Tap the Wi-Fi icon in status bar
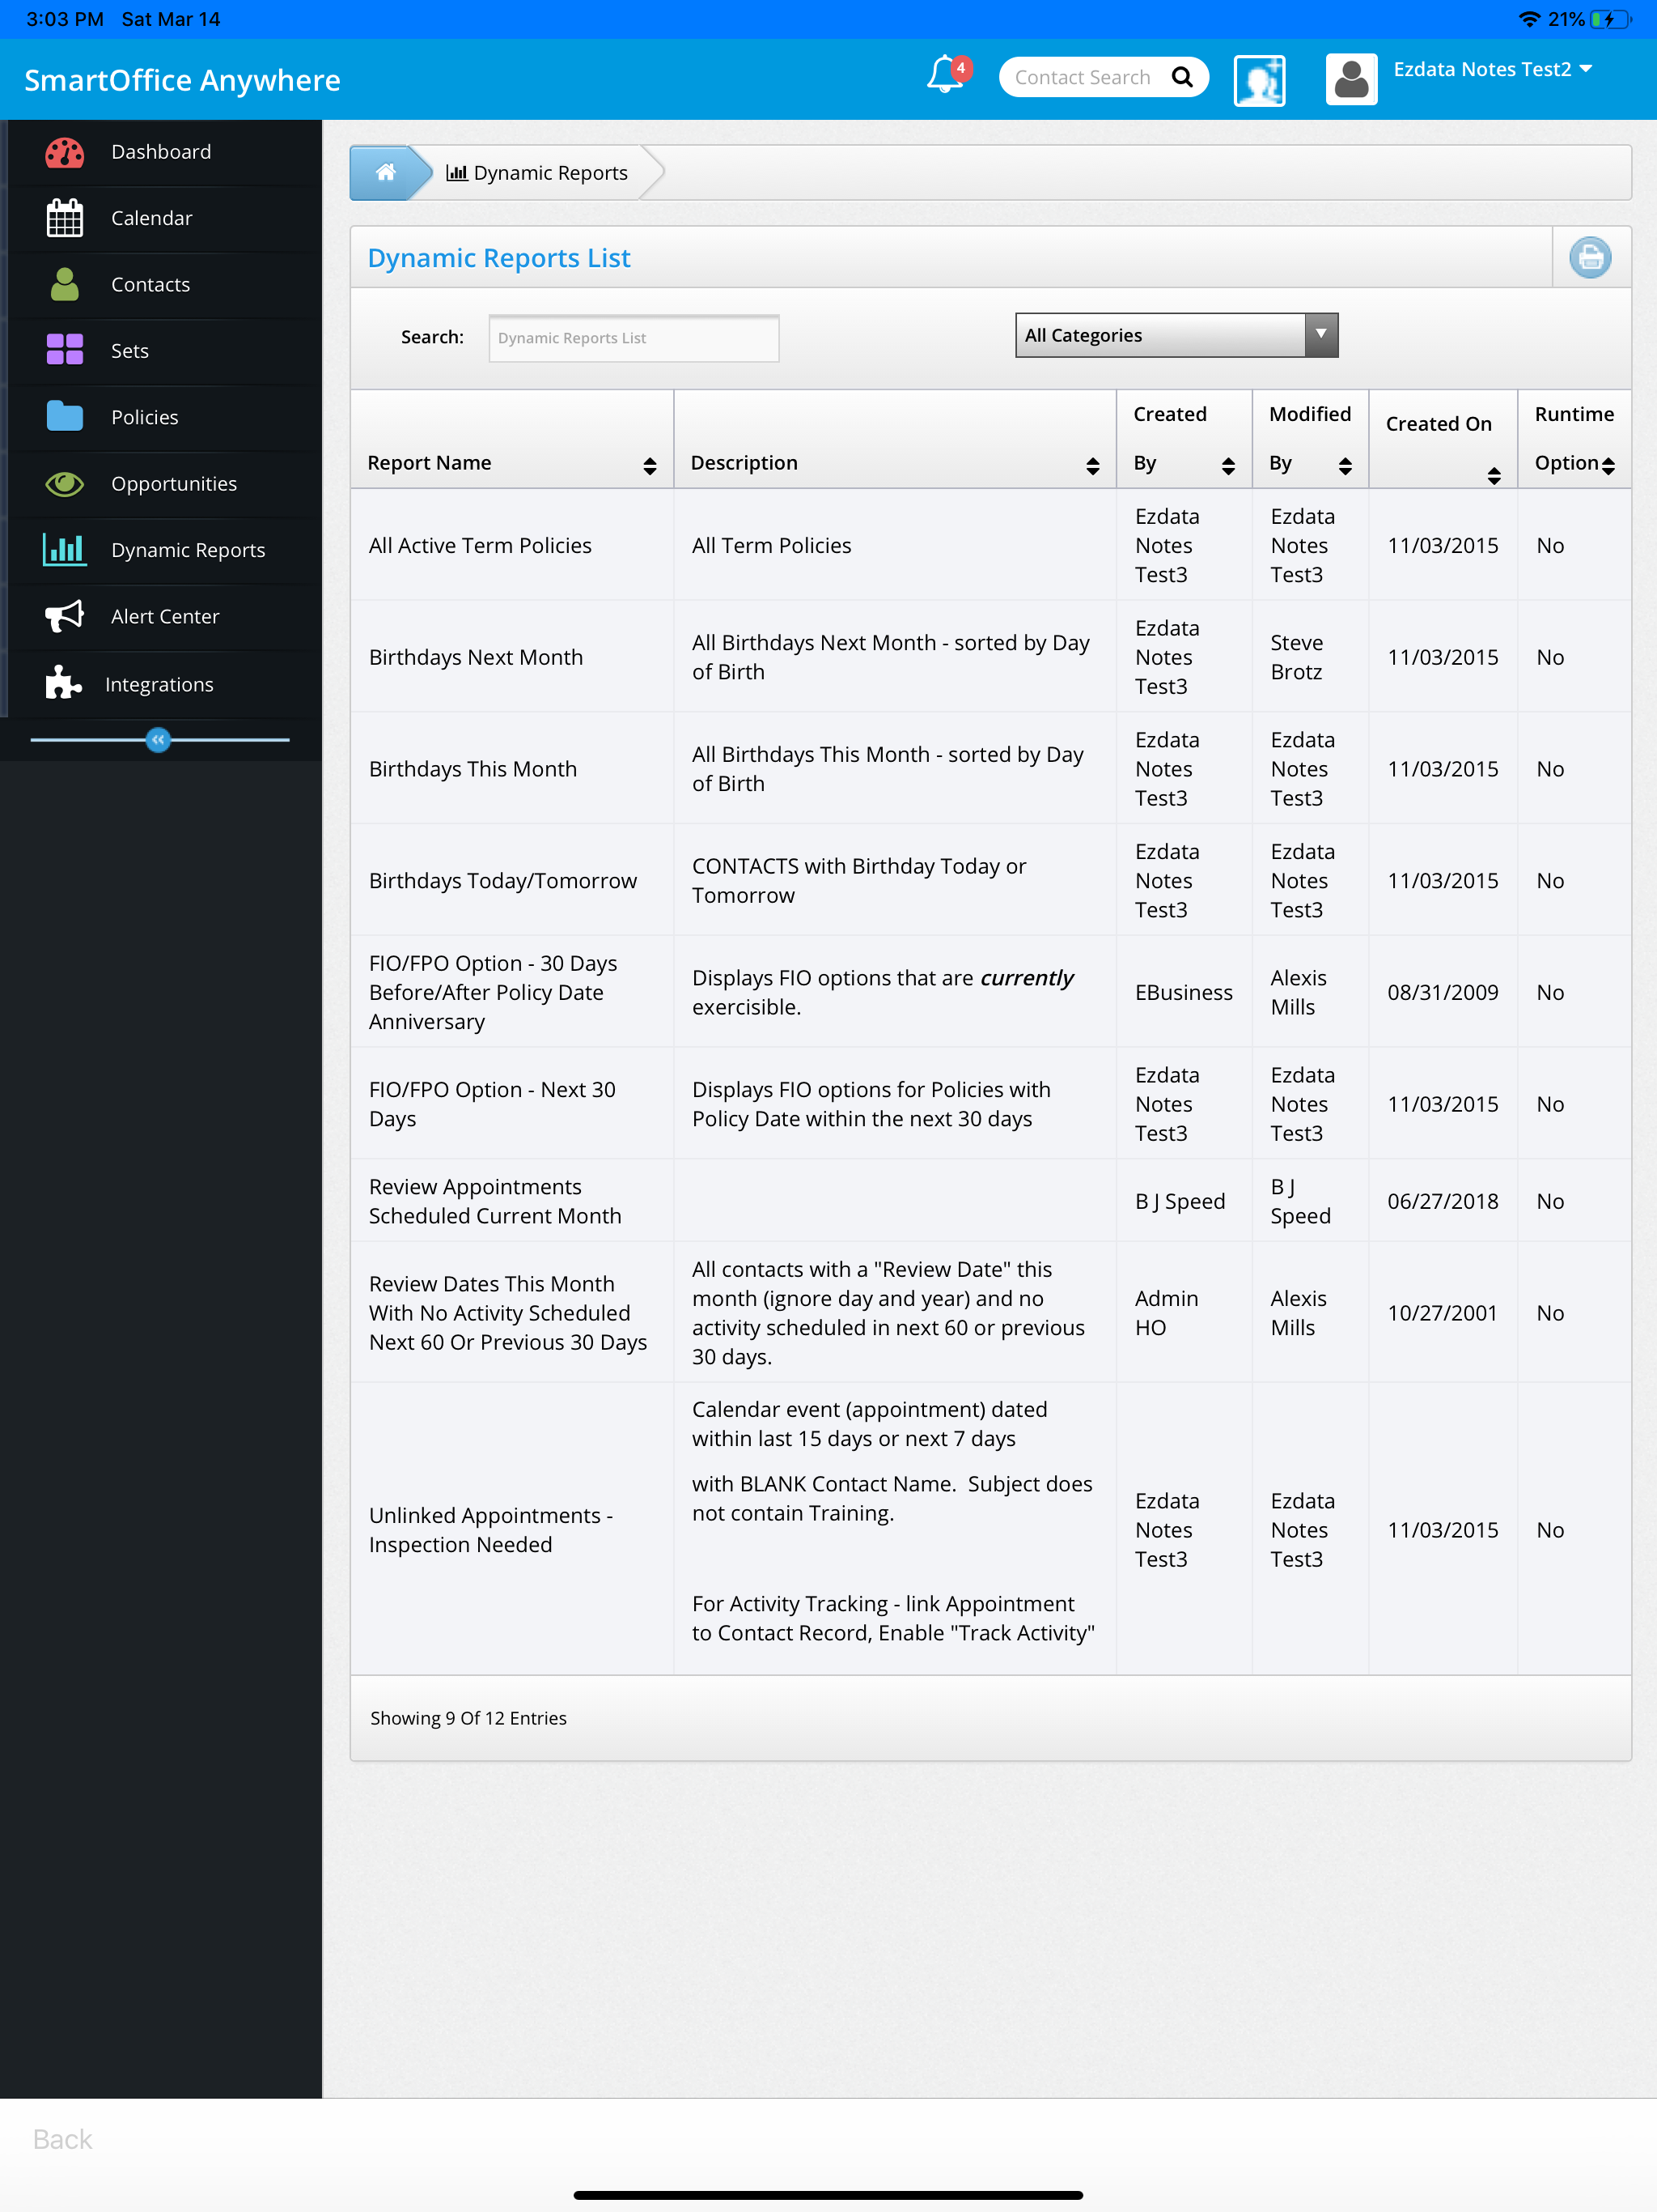The width and height of the screenshot is (1657, 2212). coord(1528,19)
